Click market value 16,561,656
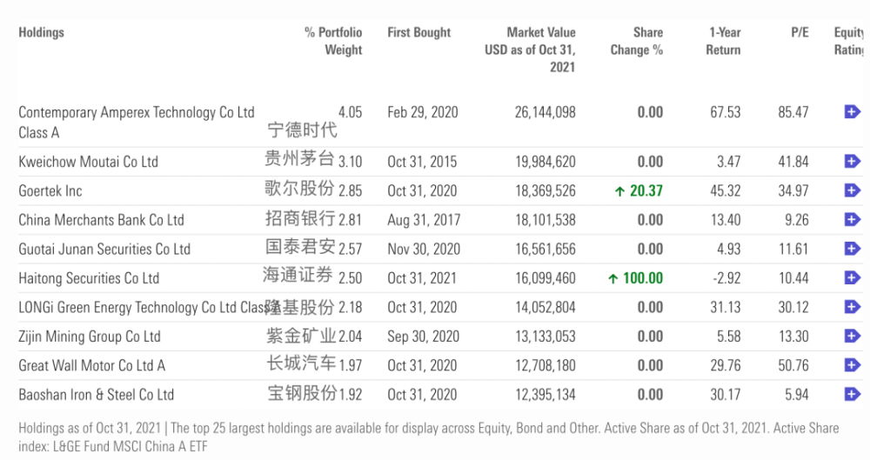The image size is (870, 460). click(x=545, y=250)
